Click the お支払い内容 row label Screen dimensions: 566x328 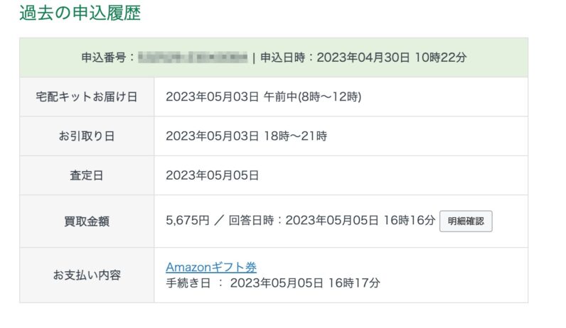point(87,275)
